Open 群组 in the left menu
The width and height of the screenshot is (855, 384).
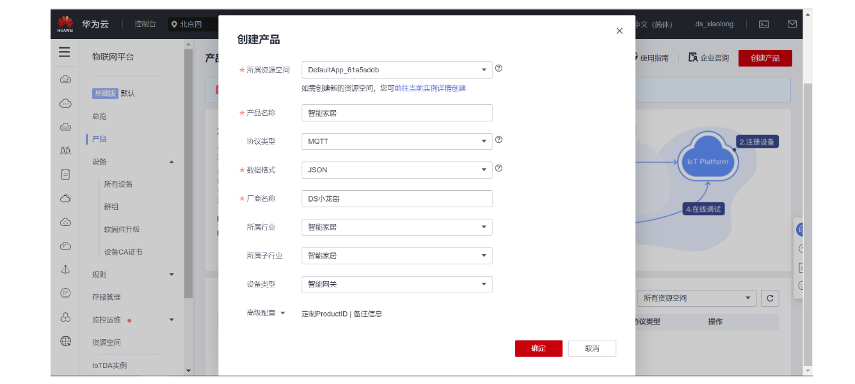[111, 207]
